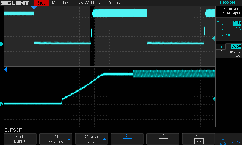Click the falling edge trigger slope icon
Viewport: 242px width, 145px height.
(x=222, y=29)
